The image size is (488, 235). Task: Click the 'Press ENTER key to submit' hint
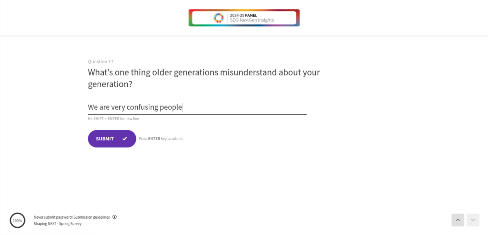point(161,139)
